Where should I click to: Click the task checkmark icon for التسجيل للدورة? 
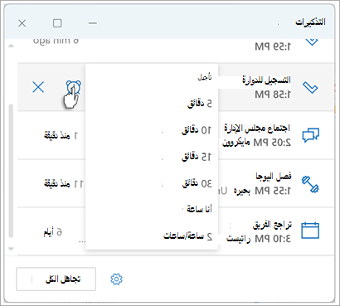pyautogui.click(x=310, y=88)
